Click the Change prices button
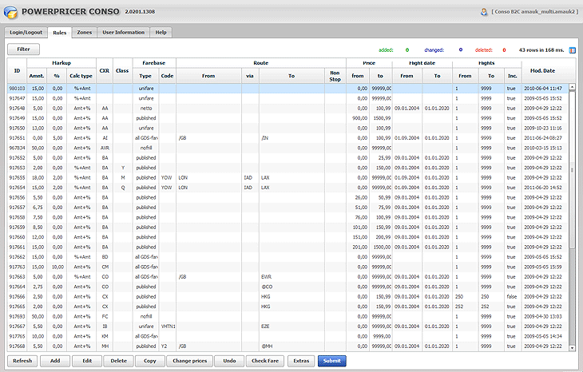The height and width of the screenshot is (372, 583). (x=189, y=361)
